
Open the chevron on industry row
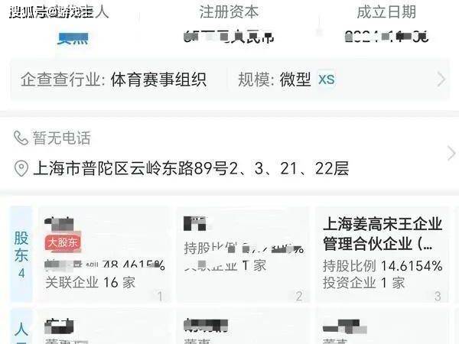pyautogui.click(x=441, y=80)
